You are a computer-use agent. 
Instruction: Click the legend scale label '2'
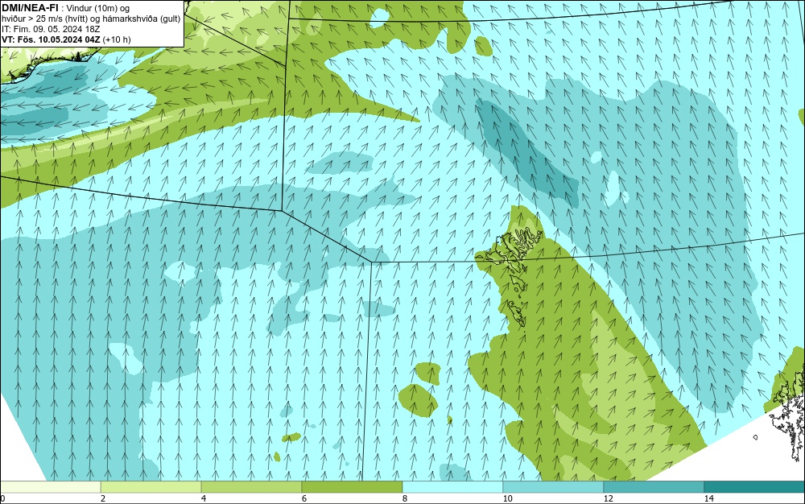click(103, 498)
